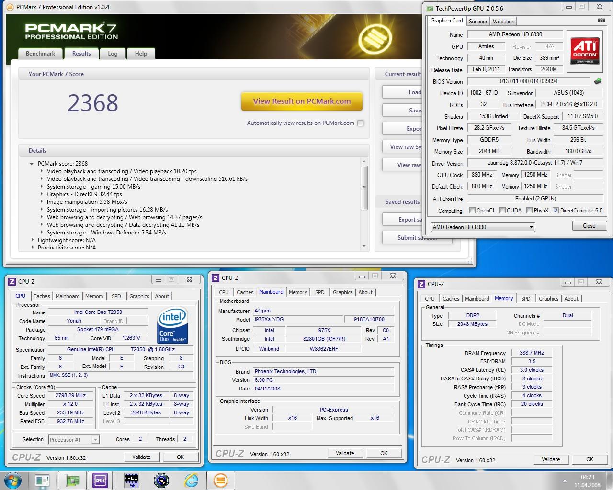Open the round clock-like taskbar icon
The height and width of the screenshot is (490, 613).
click(161, 480)
